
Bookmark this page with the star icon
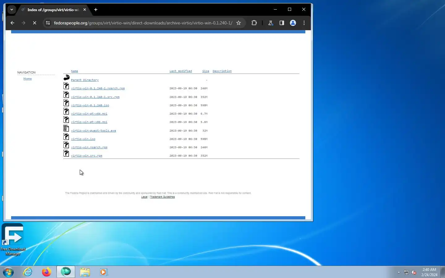click(239, 23)
